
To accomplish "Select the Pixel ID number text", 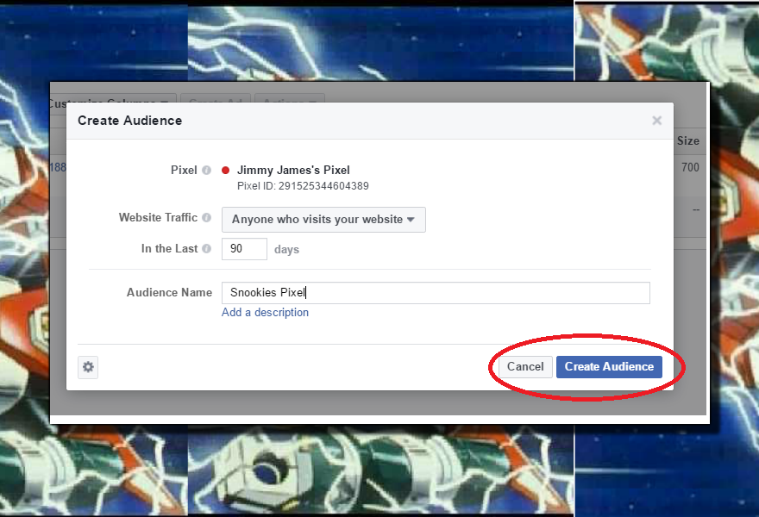I will (x=323, y=186).
